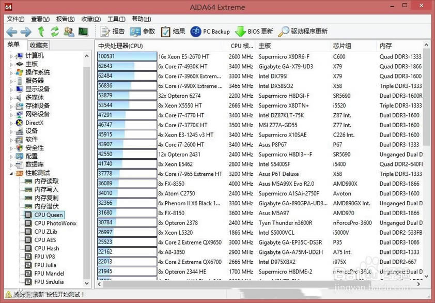The image size is (435, 303).
Task: Select the CPU ZLib benchmark
Action: coord(45,232)
